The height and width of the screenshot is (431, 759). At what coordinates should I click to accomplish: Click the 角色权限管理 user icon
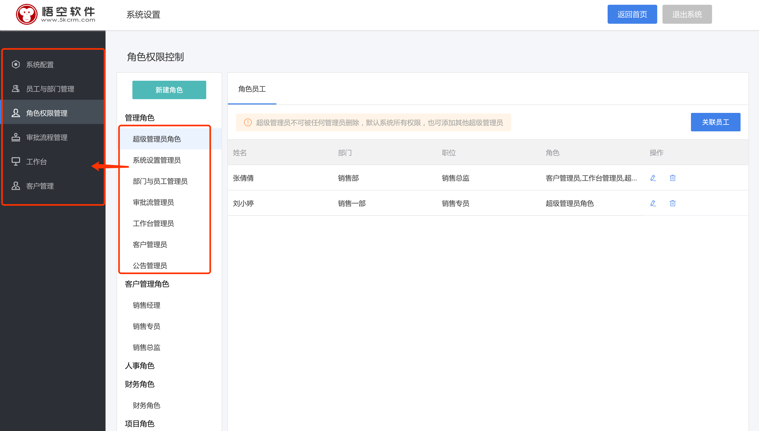tap(16, 113)
